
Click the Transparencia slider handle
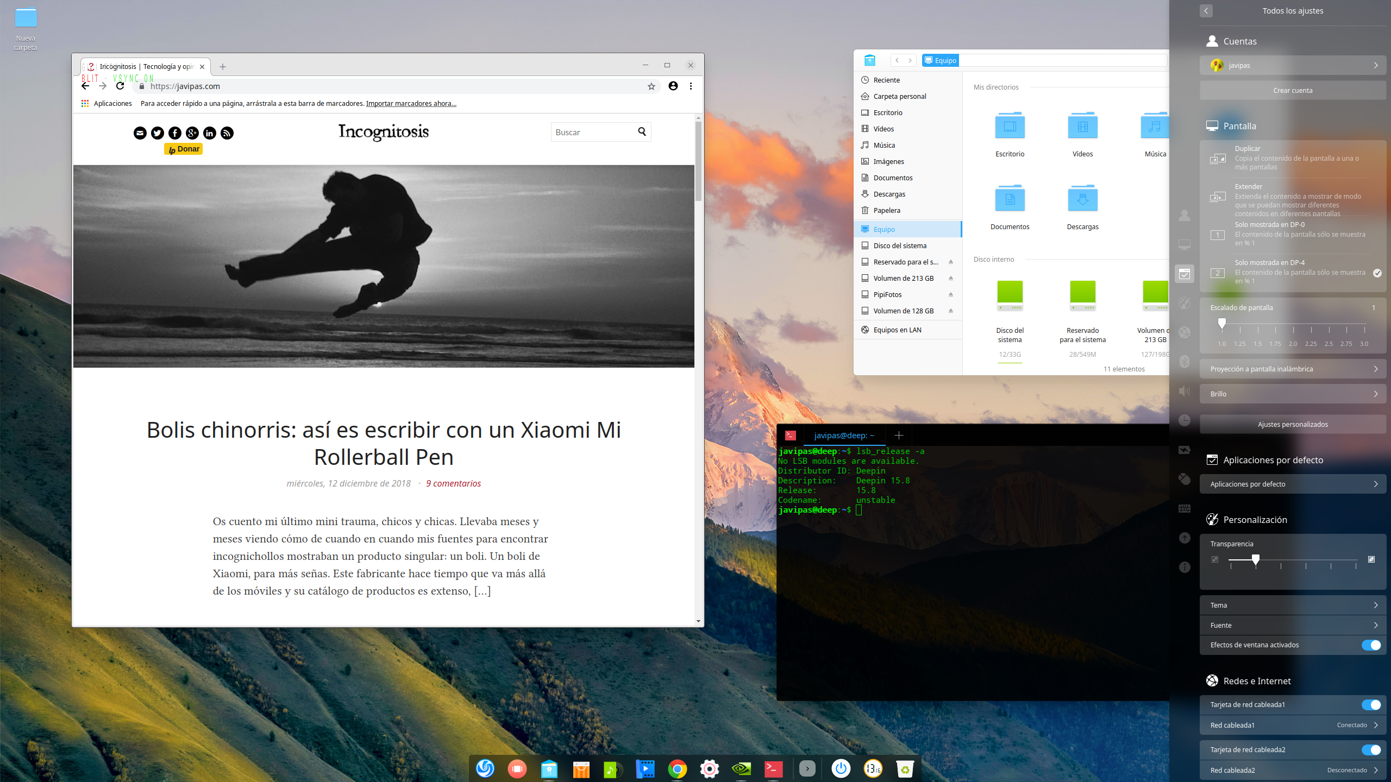[1255, 559]
